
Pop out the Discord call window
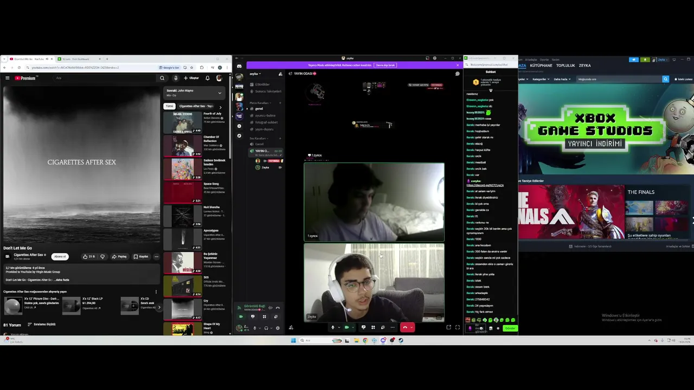click(448, 327)
